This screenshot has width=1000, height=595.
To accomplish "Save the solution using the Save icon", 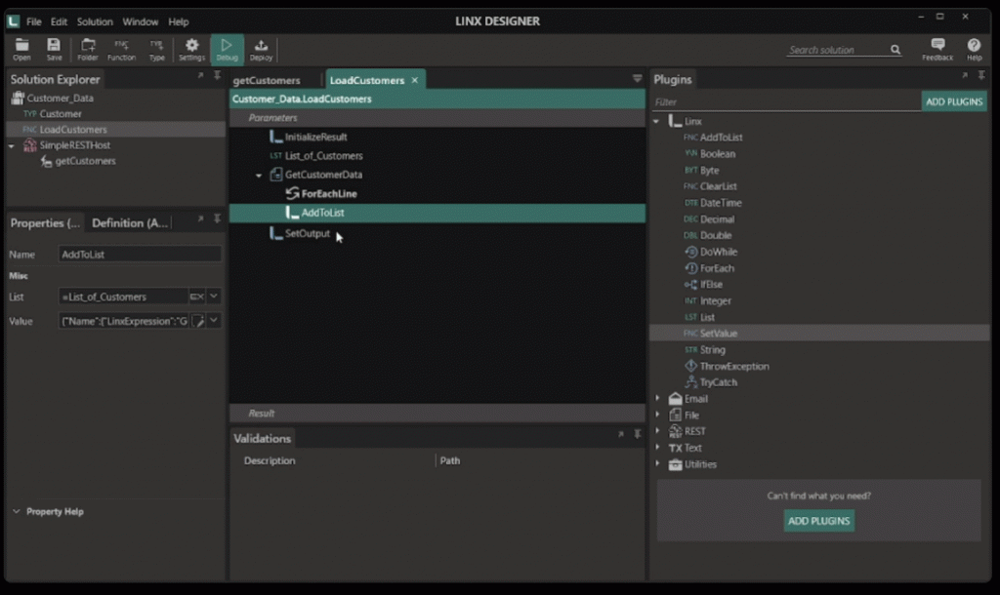I will [55, 49].
